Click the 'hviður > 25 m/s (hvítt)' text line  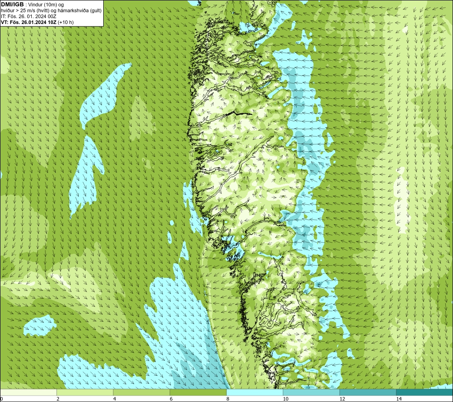click(25, 11)
